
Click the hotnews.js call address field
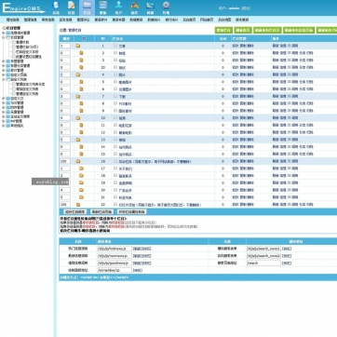click(115, 249)
